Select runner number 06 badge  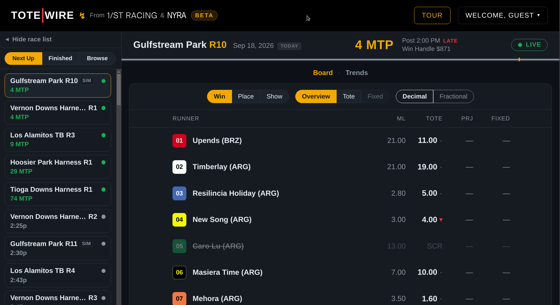click(x=179, y=273)
